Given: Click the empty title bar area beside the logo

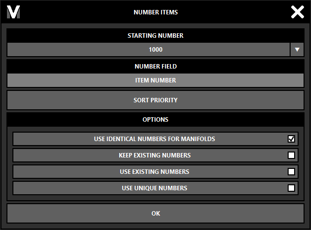Looking at the screenshot, I should pyautogui.click(x=75, y=12).
